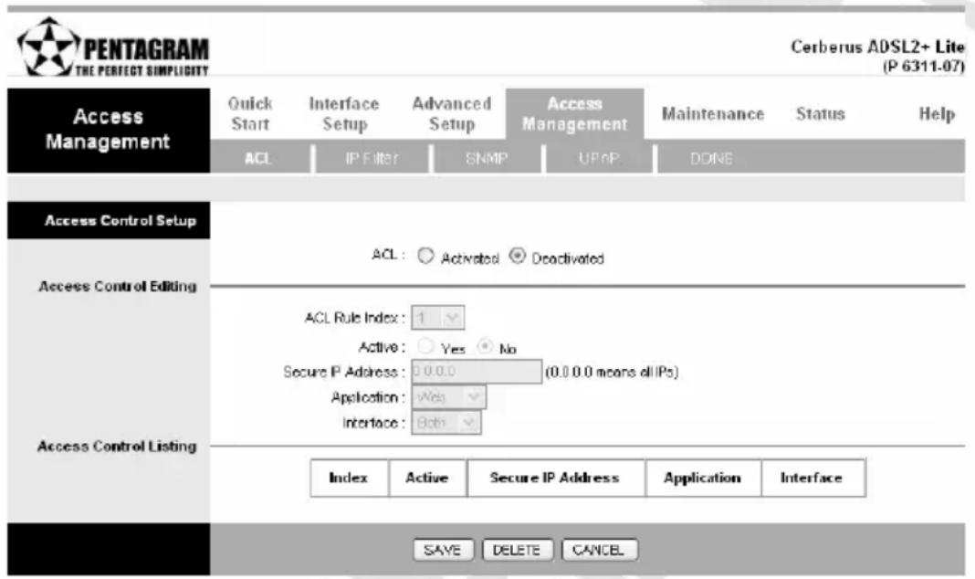
Task: Go to the DDNS sub-tab
Action: [711, 159]
